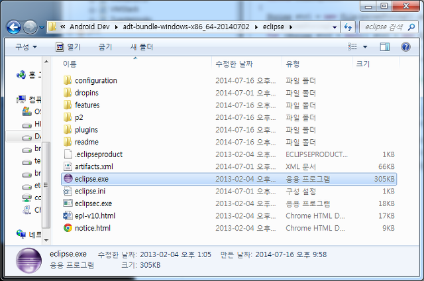
Task: Select the eclipse.exe purple icon
Action: click(68, 178)
